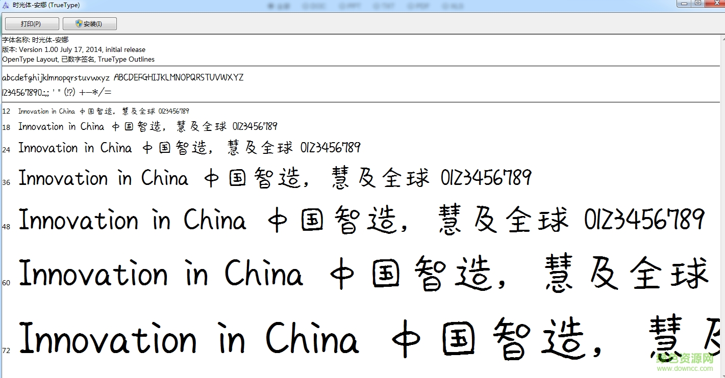Click the size label 12
725x378 pixels.
coord(6,111)
